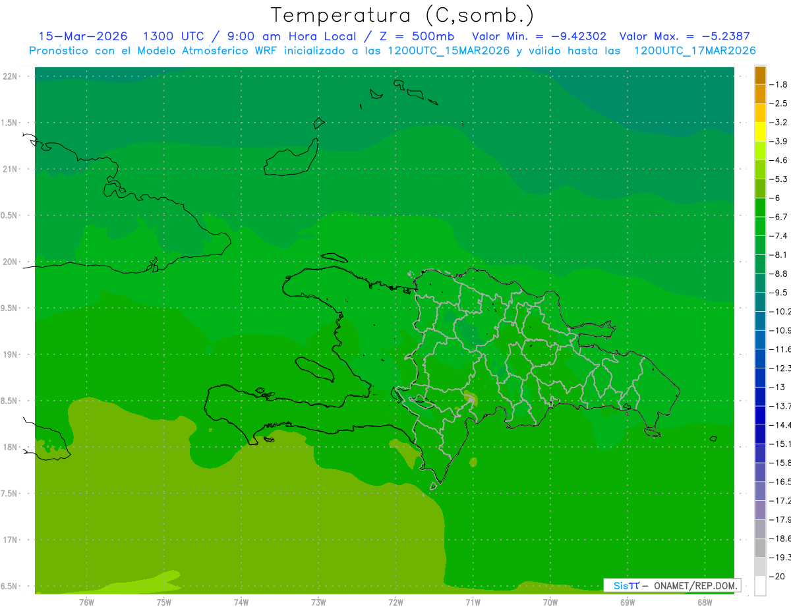Click the topmost dark orange legend swatch above -1.8
The image size is (791, 611).
[760, 75]
